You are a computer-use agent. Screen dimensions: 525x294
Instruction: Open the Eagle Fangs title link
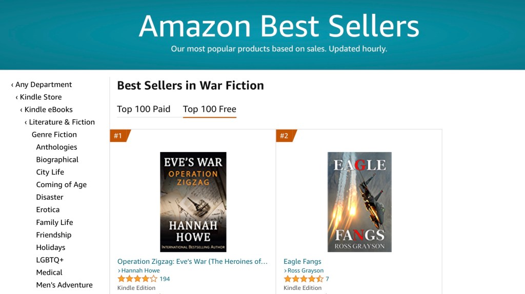pos(302,262)
